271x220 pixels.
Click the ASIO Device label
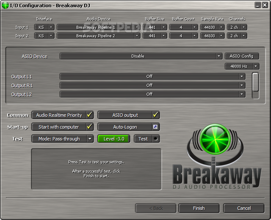click(x=34, y=56)
